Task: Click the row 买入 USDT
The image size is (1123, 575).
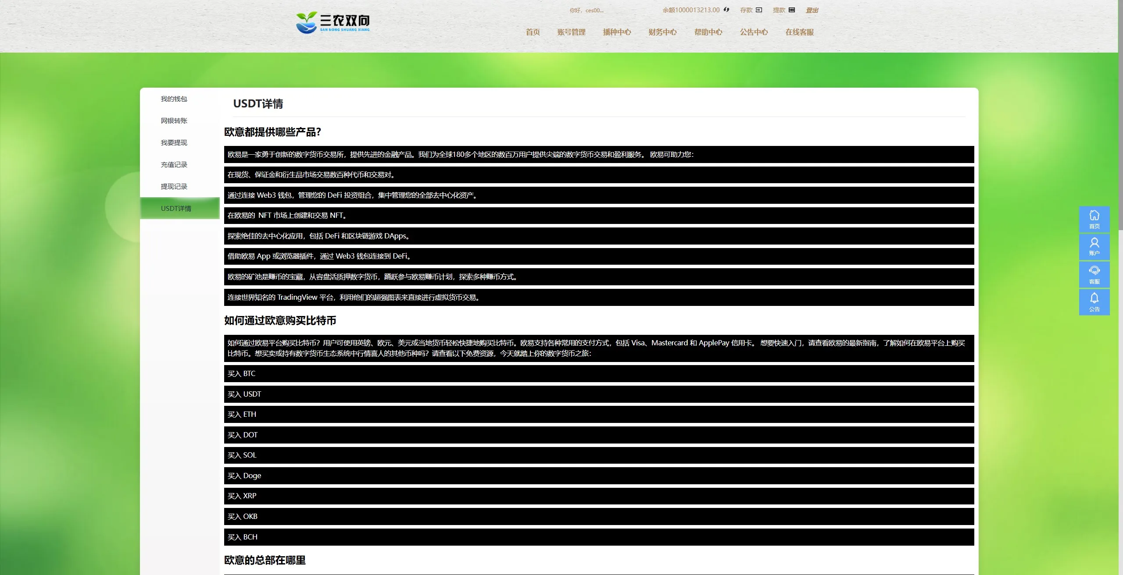Action: pos(599,394)
